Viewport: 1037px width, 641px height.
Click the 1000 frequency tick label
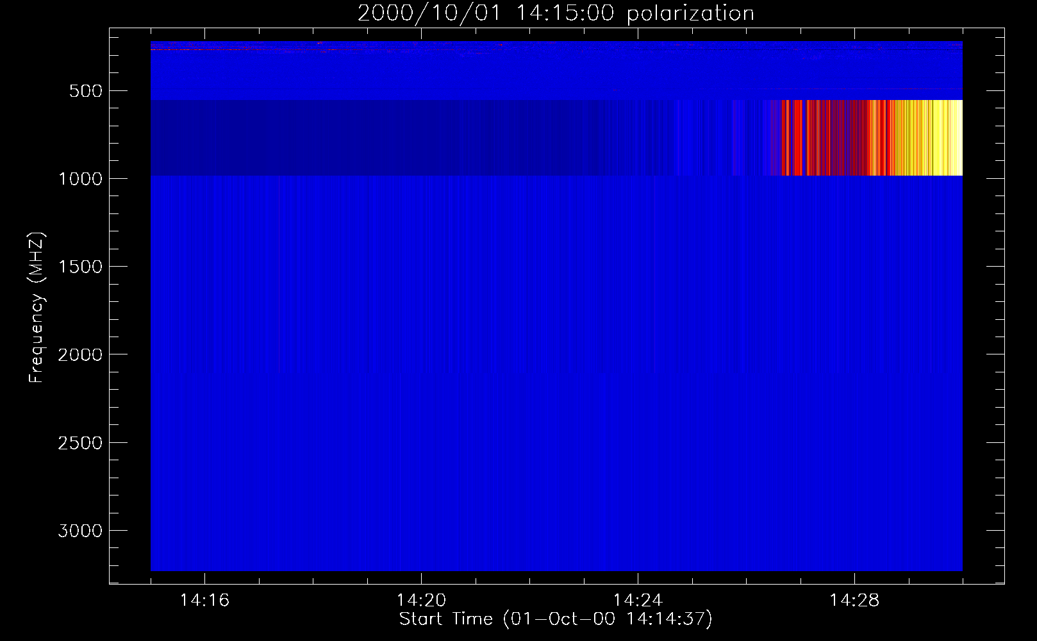[x=80, y=179]
